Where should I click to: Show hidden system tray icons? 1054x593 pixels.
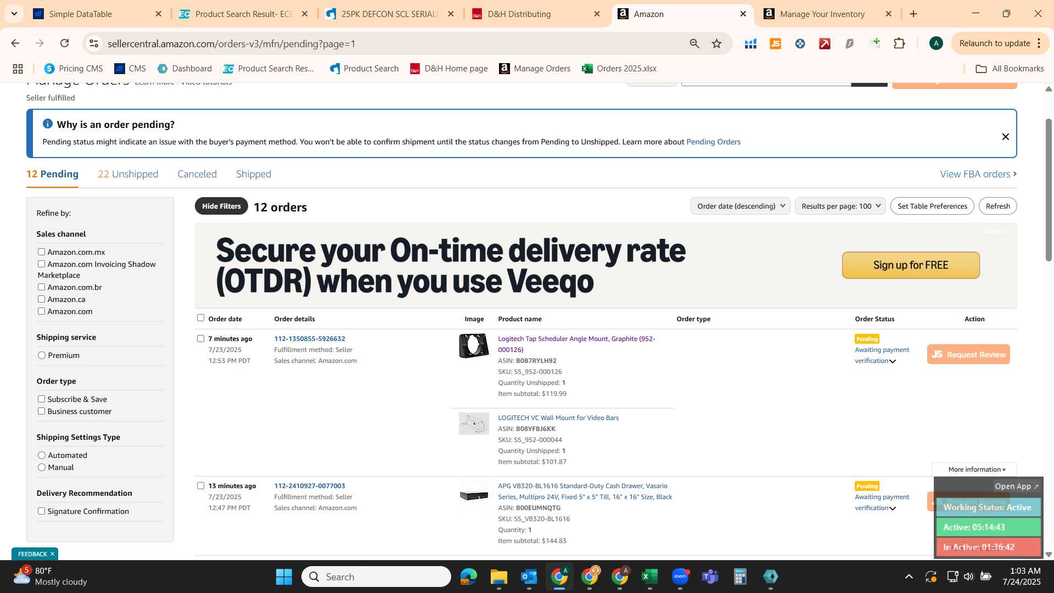click(x=909, y=577)
